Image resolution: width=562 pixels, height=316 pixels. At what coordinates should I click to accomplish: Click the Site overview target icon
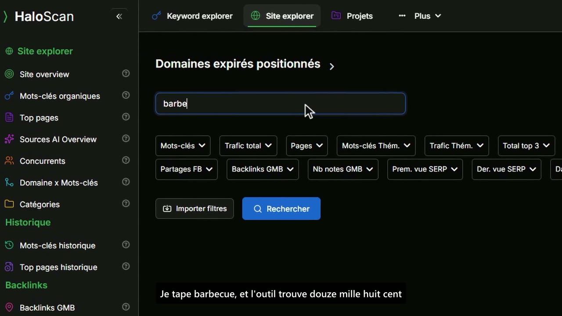pyautogui.click(x=9, y=74)
